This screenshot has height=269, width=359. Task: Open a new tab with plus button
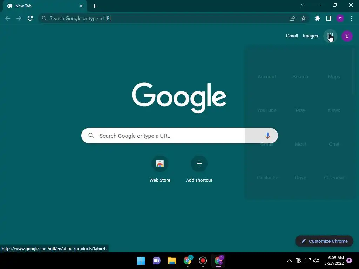click(95, 6)
